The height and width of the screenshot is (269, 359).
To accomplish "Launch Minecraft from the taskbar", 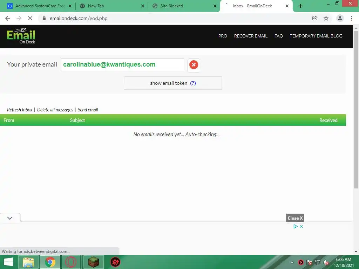I will (93, 262).
